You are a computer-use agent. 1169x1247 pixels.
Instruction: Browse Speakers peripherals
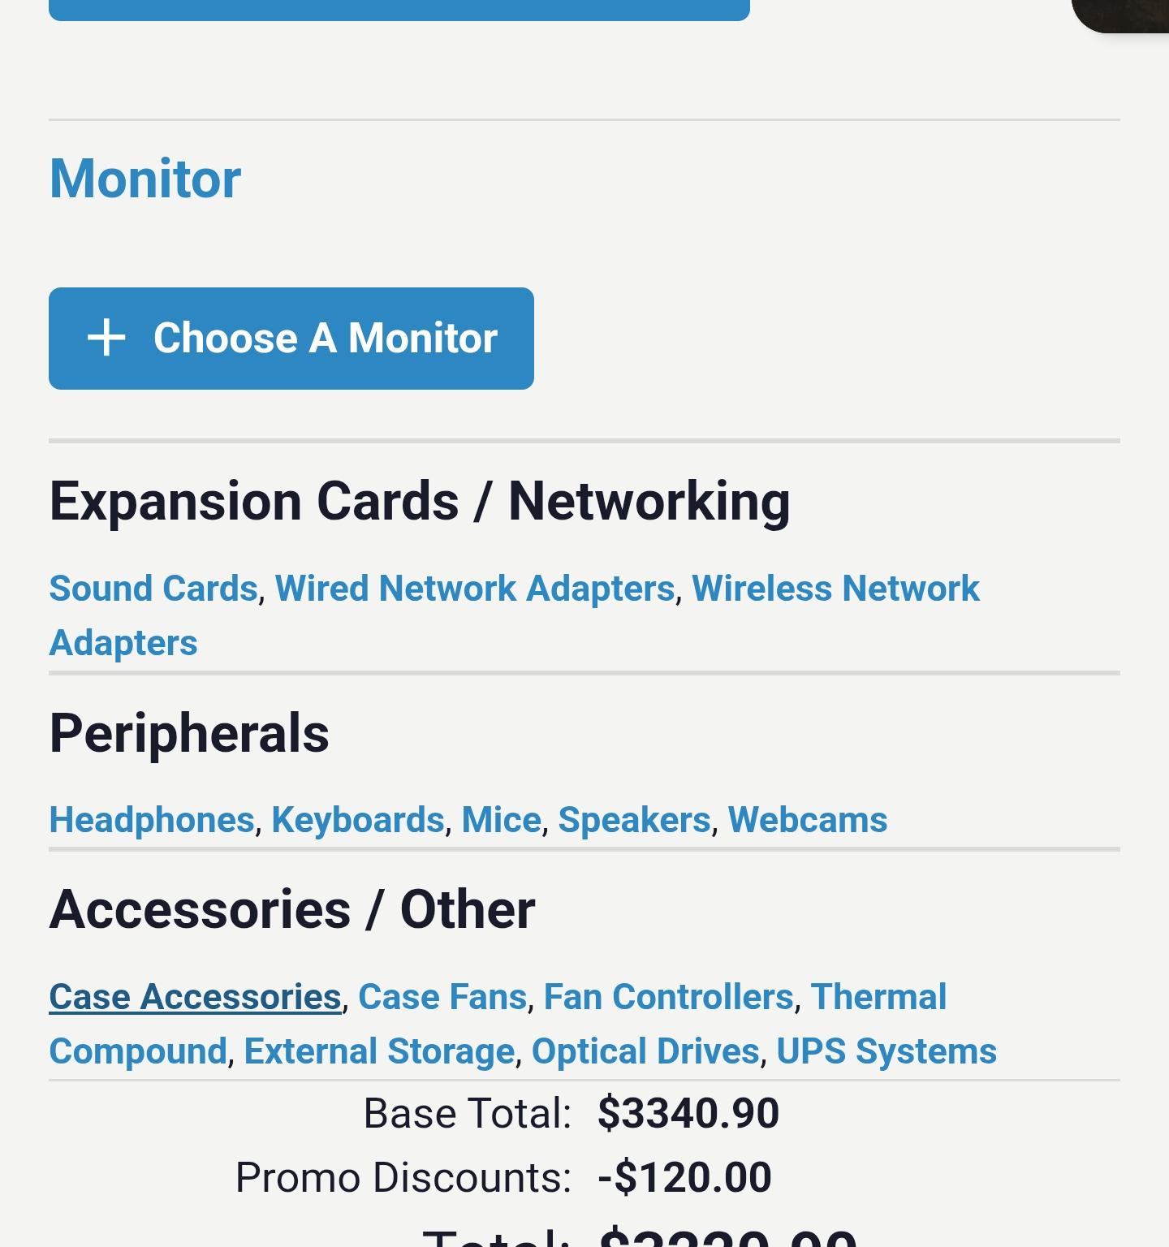tap(634, 820)
